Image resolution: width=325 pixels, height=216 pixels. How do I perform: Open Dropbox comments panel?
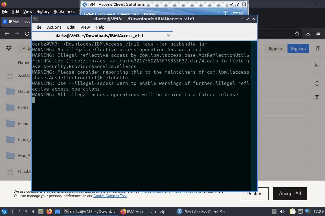point(317,97)
